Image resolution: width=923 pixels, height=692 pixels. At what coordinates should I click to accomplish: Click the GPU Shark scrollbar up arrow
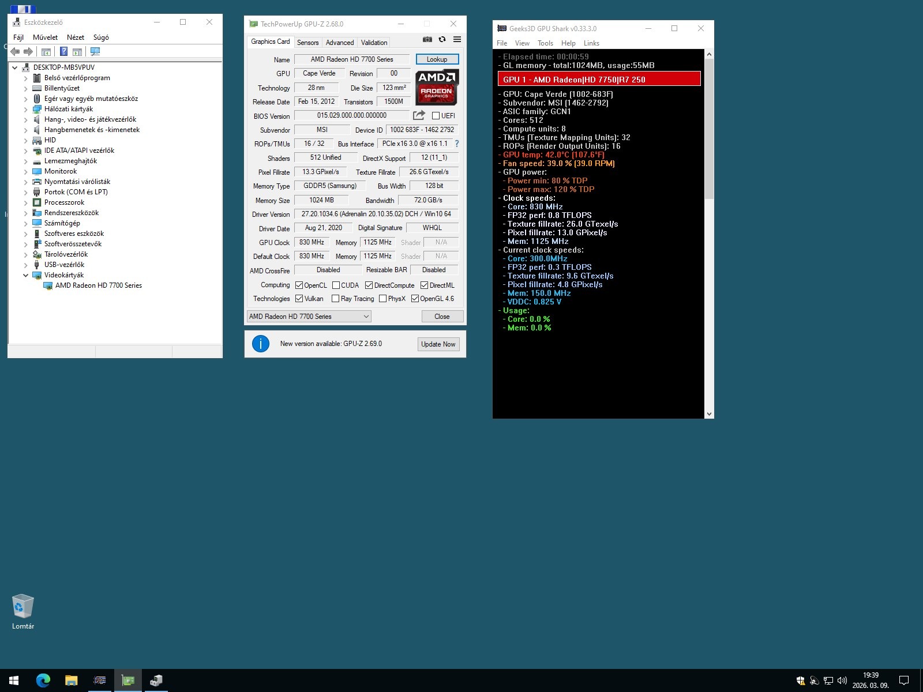709,54
